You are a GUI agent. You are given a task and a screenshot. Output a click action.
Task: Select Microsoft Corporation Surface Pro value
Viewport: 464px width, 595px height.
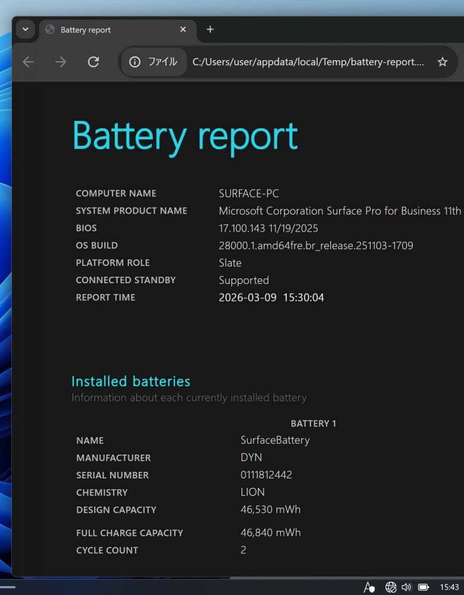tap(340, 211)
